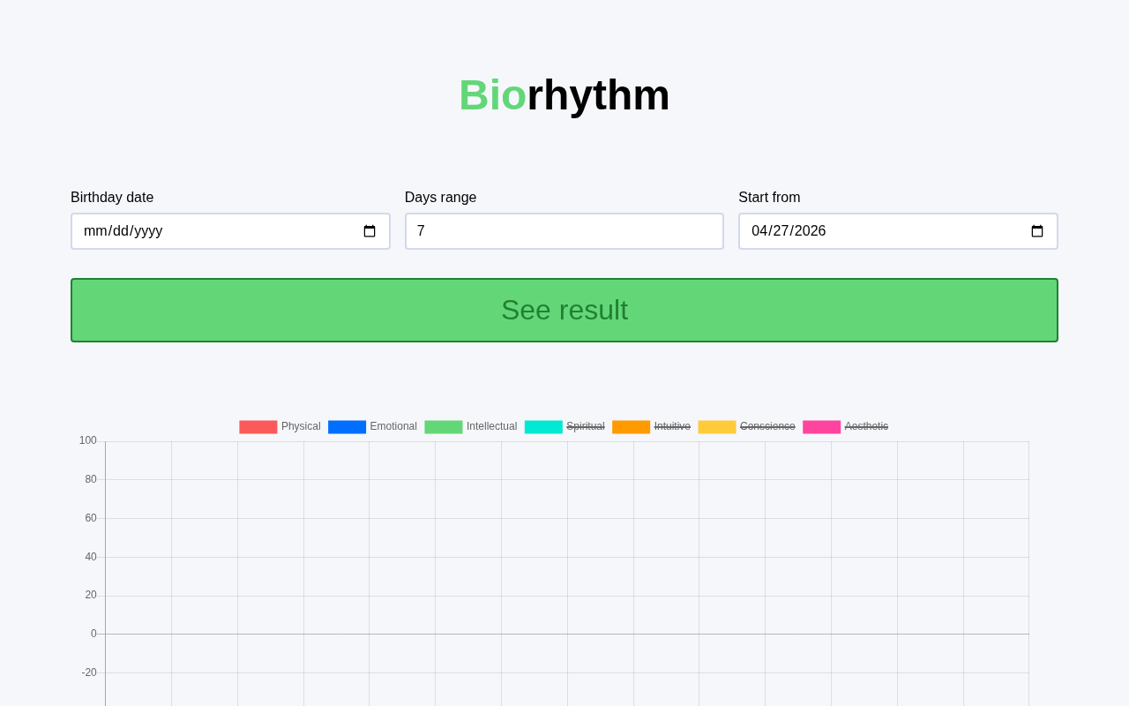Screen dimensions: 1129x706
Task: Click the Intellectual green legend swatch
Action: [x=443, y=427]
